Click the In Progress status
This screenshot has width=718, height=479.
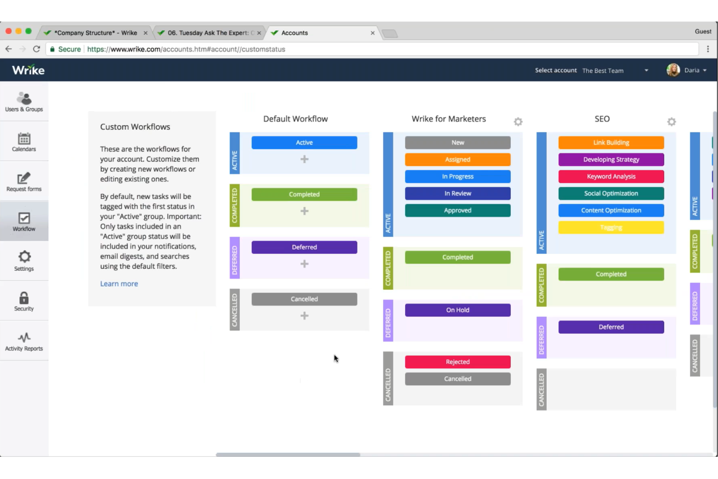[457, 177]
